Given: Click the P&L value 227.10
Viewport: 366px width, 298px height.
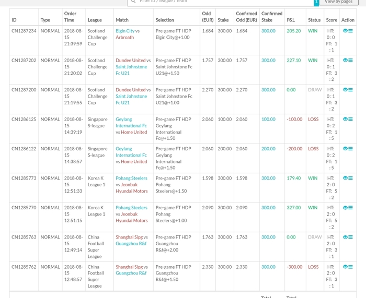Looking at the screenshot, I should pos(294,61).
